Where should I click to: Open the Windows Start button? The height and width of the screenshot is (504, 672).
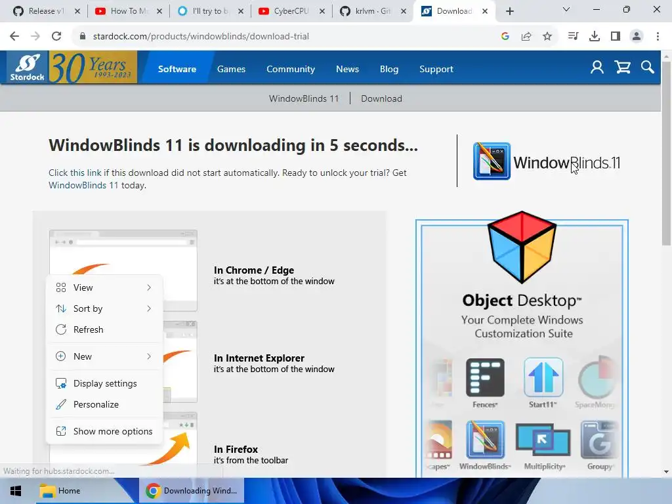(x=16, y=491)
